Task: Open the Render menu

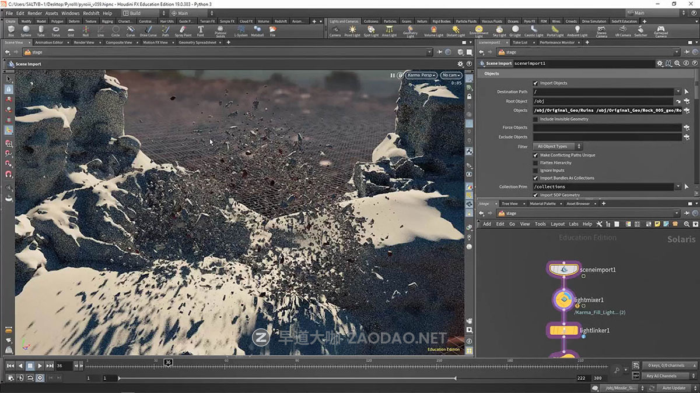Action: click(x=34, y=13)
